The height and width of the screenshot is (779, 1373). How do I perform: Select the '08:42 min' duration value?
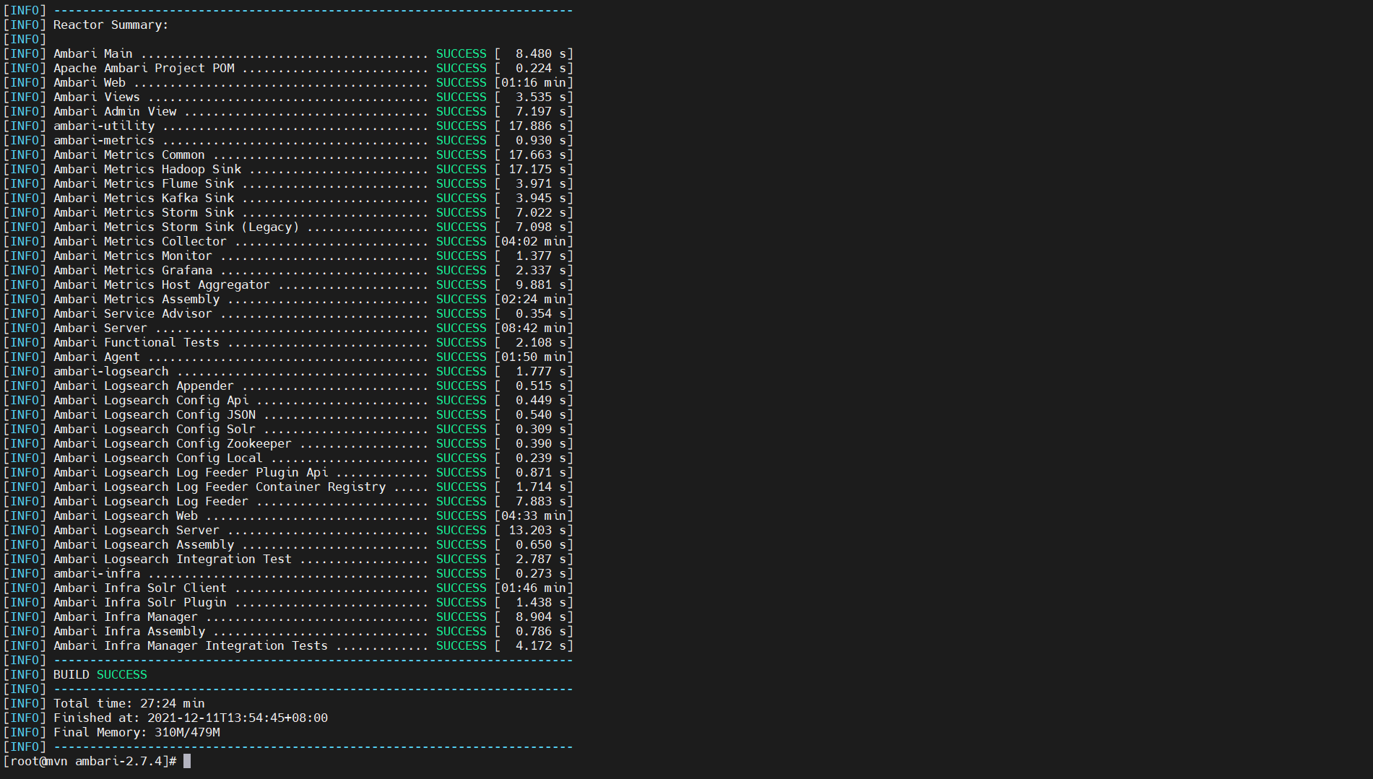pyautogui.click(x=534, y=328)
